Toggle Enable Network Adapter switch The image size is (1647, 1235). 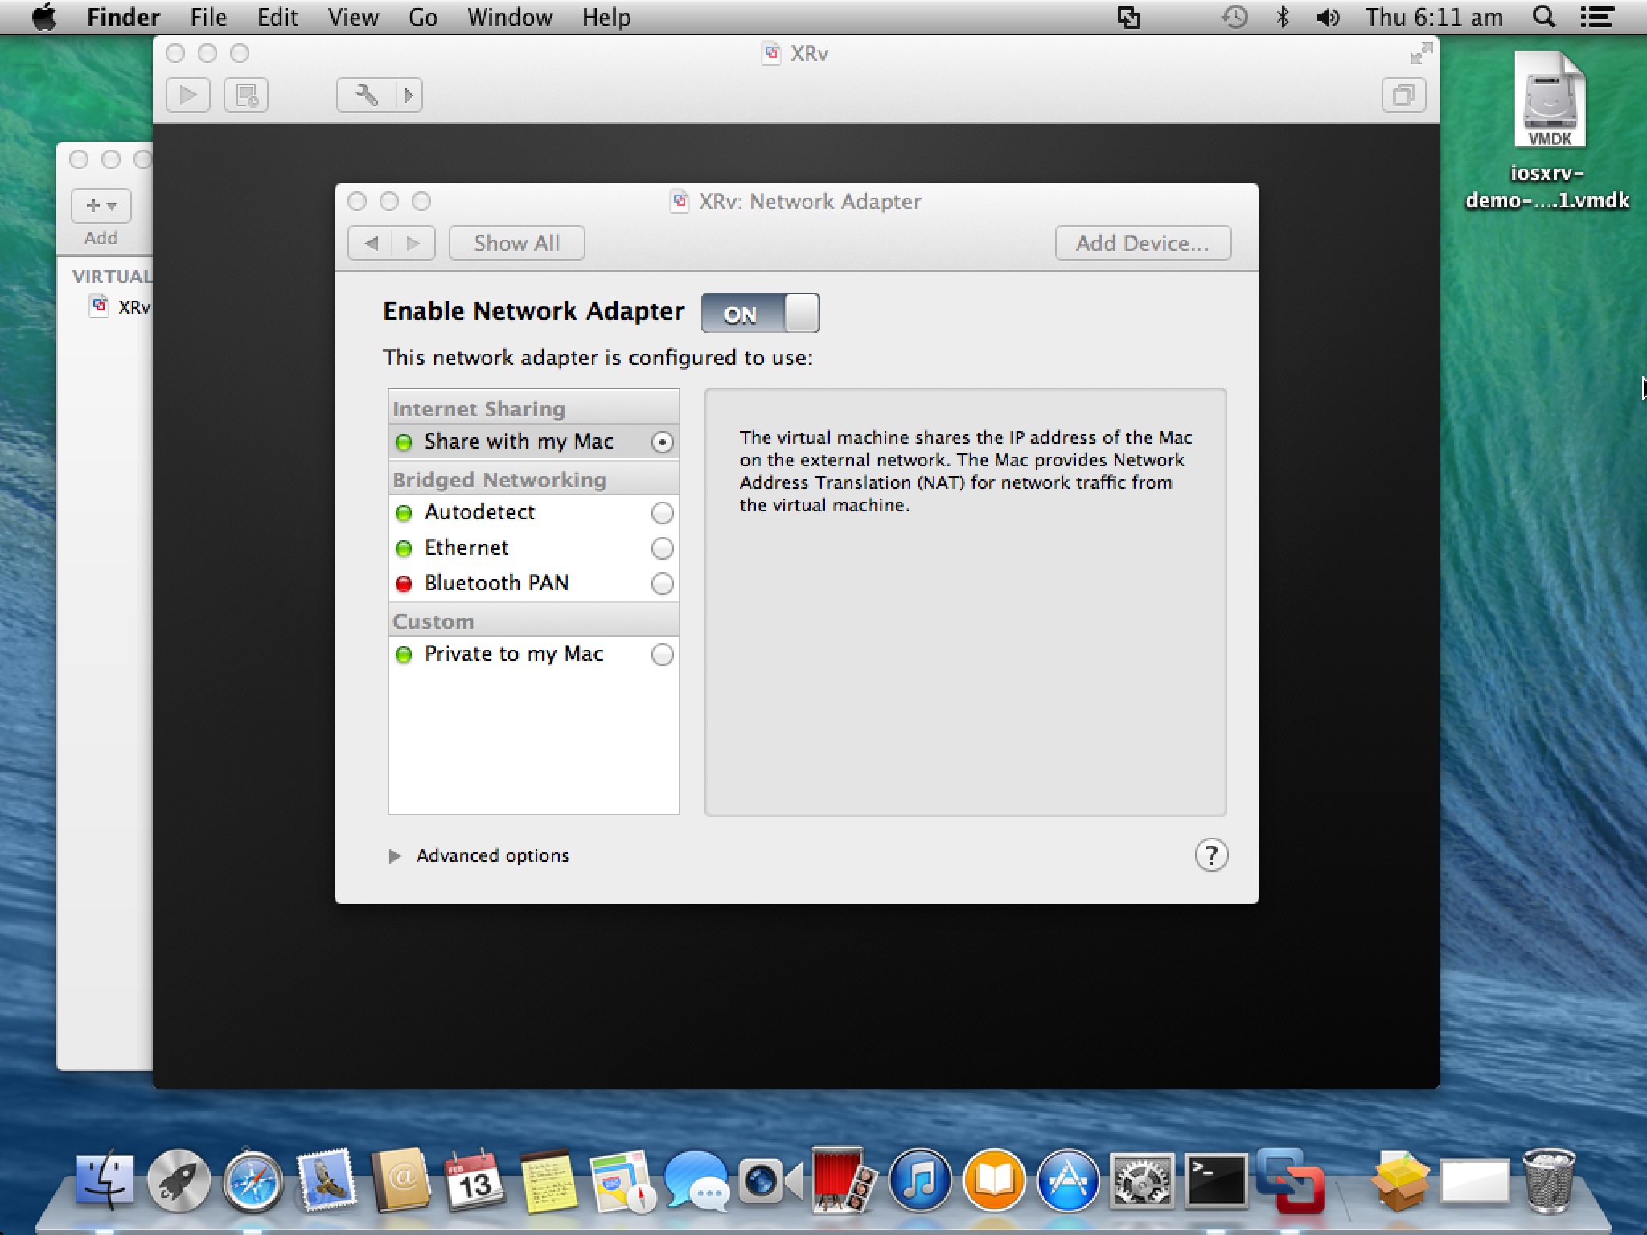[761, 313]
